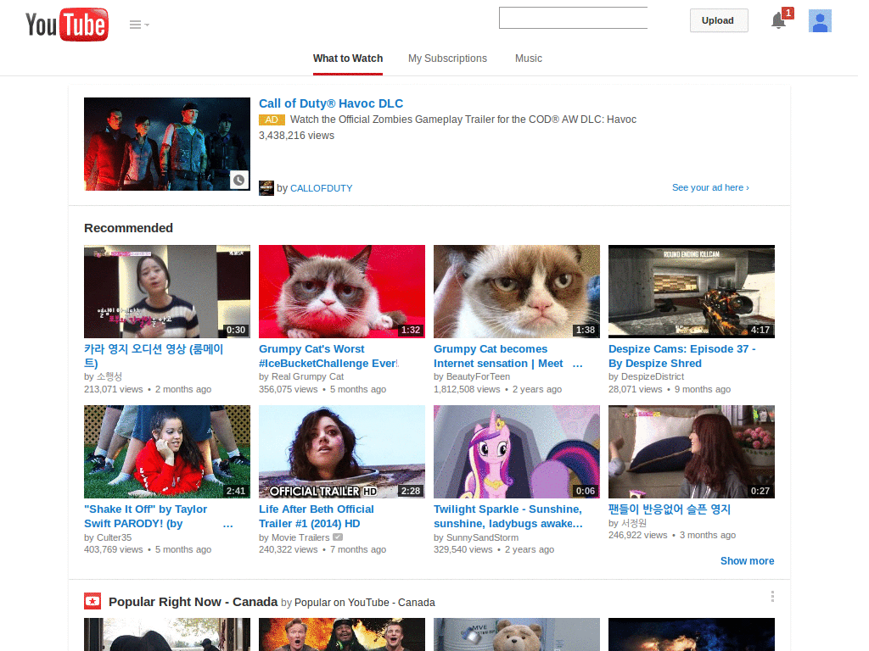This screenshot has height=651, width=869.
Task: Visit the BeautyForTeen channel
Action: tap(478, 376)
